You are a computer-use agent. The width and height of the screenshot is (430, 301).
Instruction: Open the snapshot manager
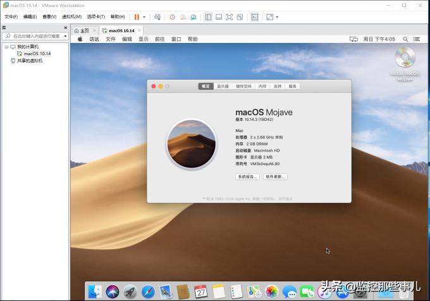[x=193, y=17]
